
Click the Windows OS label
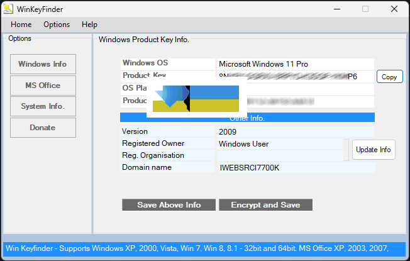(x=145, y=63)
